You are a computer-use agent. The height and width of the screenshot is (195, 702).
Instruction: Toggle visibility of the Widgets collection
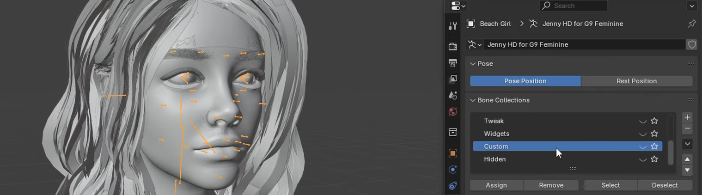642,134
